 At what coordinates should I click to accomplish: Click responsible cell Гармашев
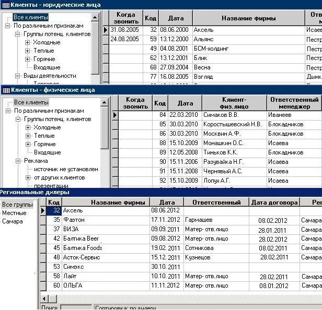coord(216,220)
